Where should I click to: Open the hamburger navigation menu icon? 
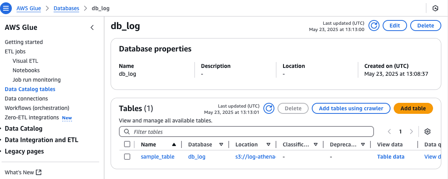pos(6,8)
